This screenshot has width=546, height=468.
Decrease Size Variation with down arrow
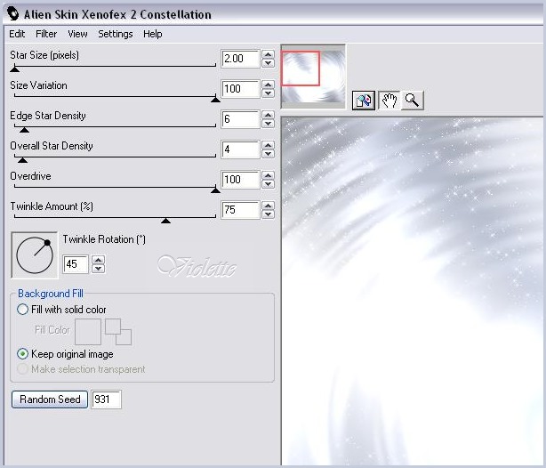[269, 94]
